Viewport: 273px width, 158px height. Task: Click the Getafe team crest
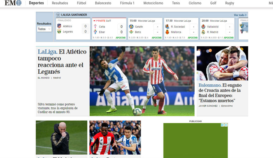(131, 26)
